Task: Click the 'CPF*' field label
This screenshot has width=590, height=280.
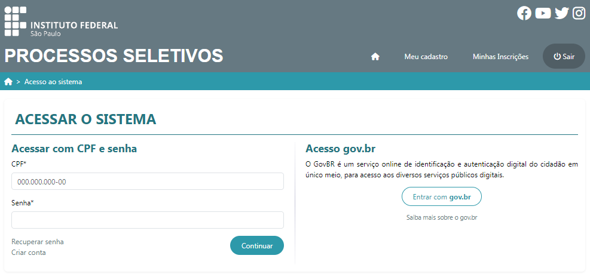Action: 19,164
